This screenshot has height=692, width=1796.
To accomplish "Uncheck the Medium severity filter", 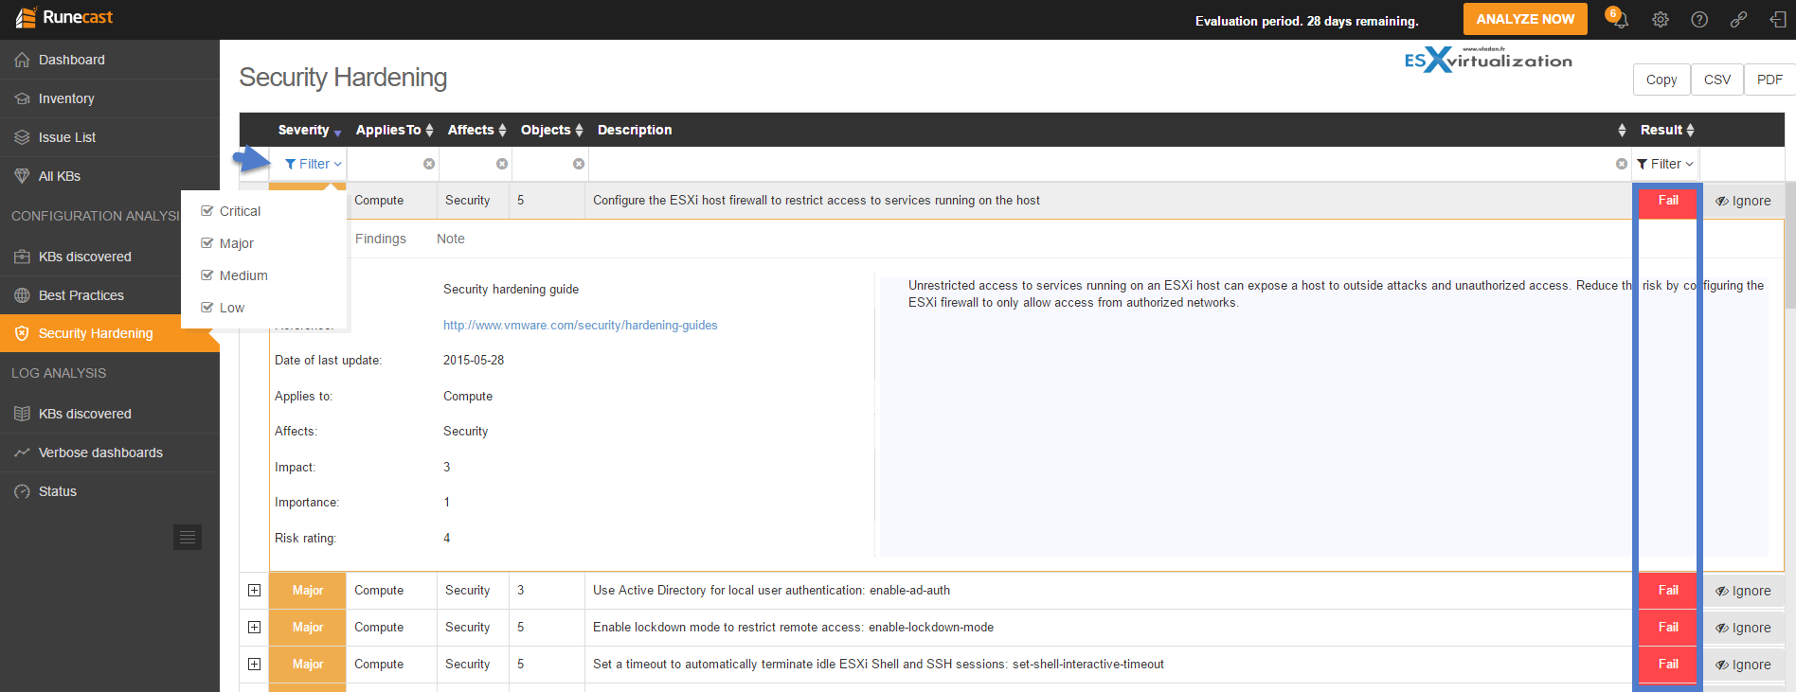I will pyautogui.click(x=207, y=275).
